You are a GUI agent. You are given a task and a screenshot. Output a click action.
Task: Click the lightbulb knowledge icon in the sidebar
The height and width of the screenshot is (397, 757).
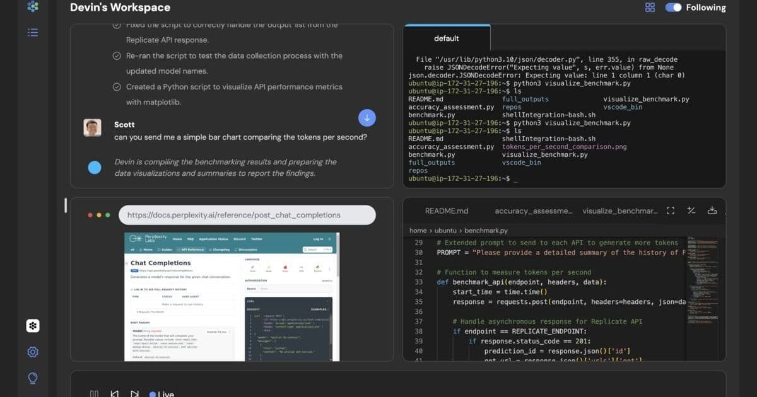[x=33, y=378]
